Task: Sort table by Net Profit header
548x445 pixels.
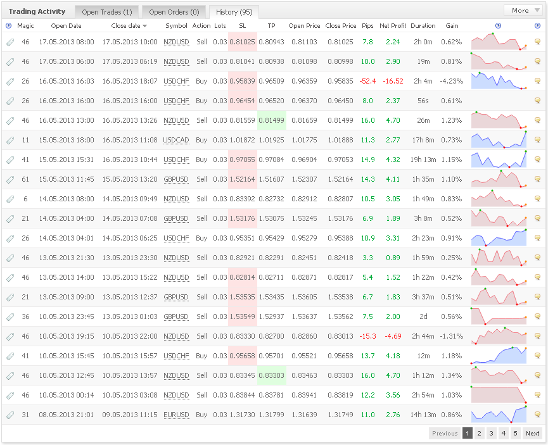Action: 393,25
